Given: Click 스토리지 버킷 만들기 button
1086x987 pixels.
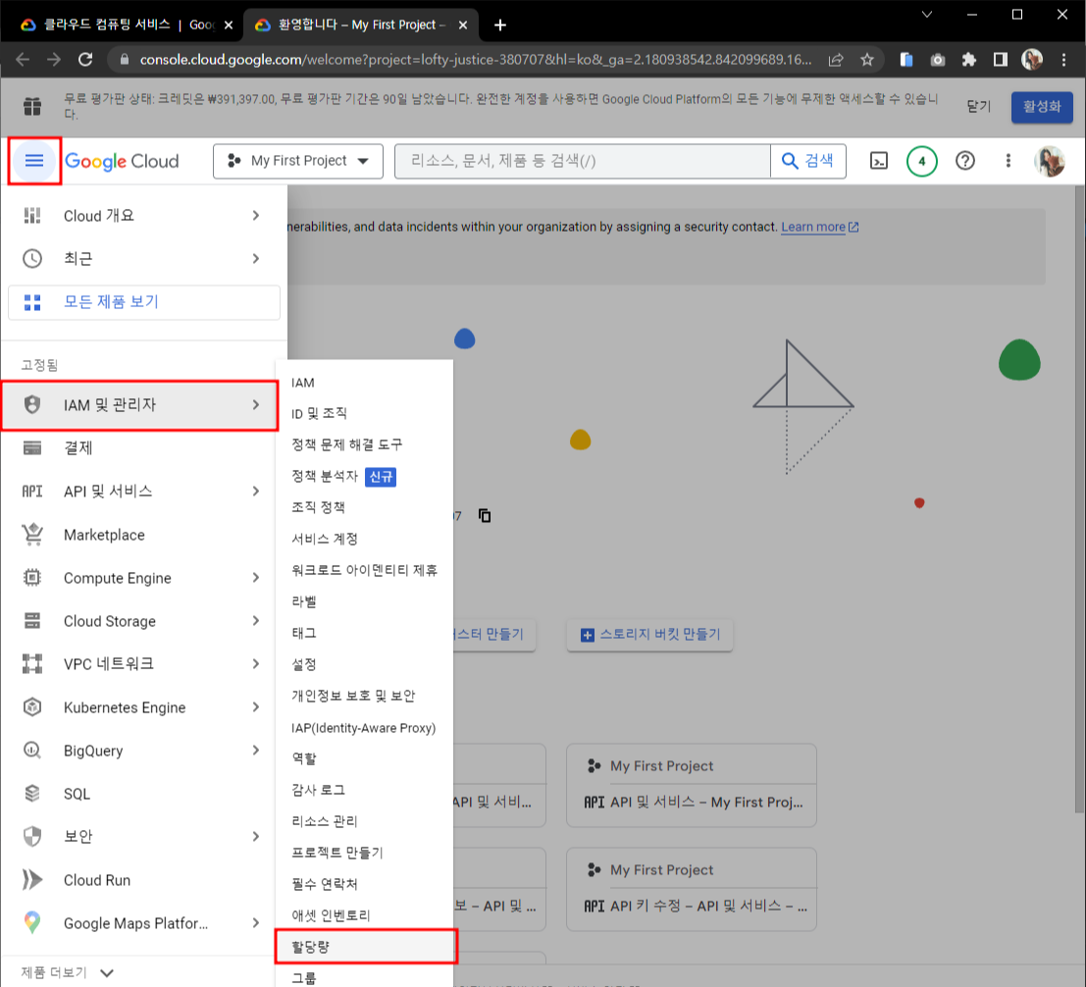Looking at the screenshot, I should (x=649, y=635).
